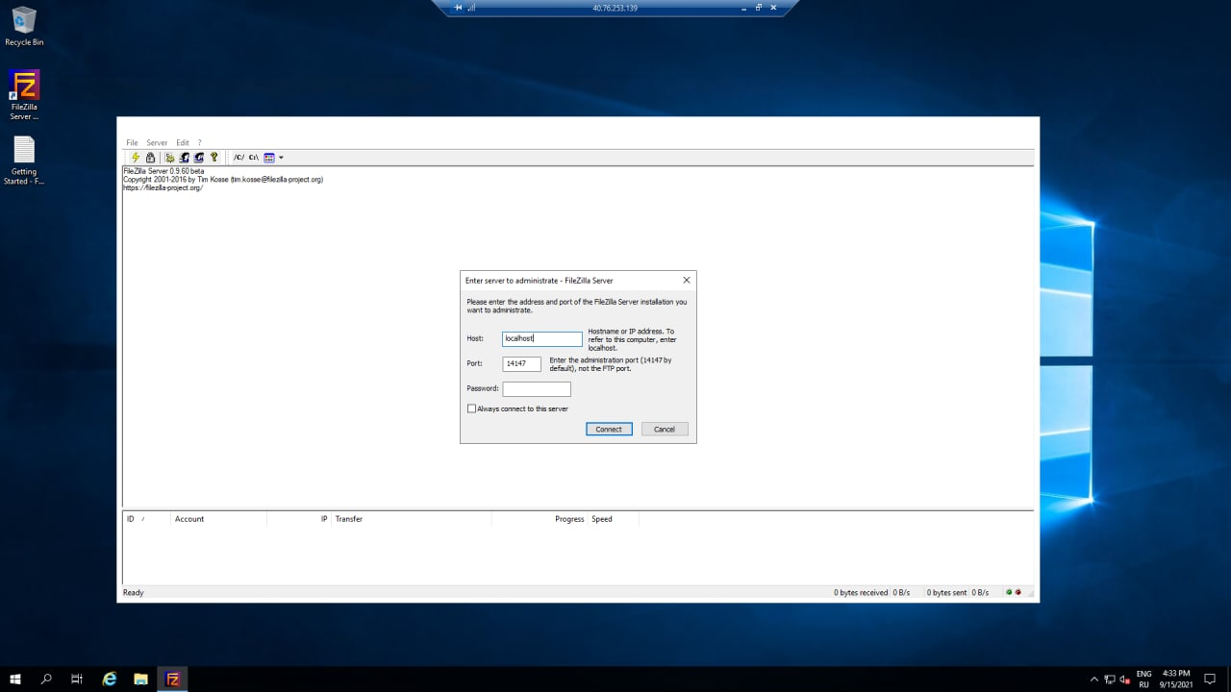Expand the dropdown arrow beside the sorting icon
The image size is (1231, 692).
(281, 158)
